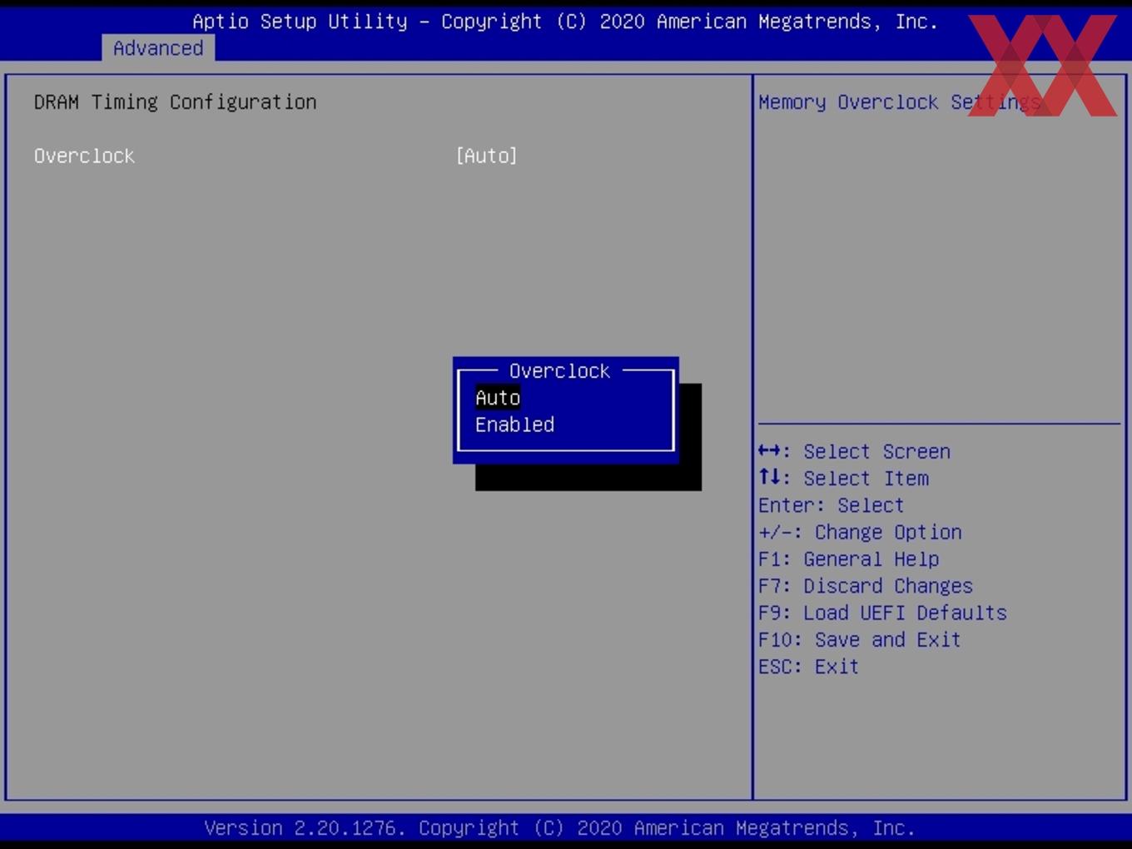The width and height of the screenshot is (1132, 849).
Task: Click the DRAM Timing Configuration heading
Action: 175,102
